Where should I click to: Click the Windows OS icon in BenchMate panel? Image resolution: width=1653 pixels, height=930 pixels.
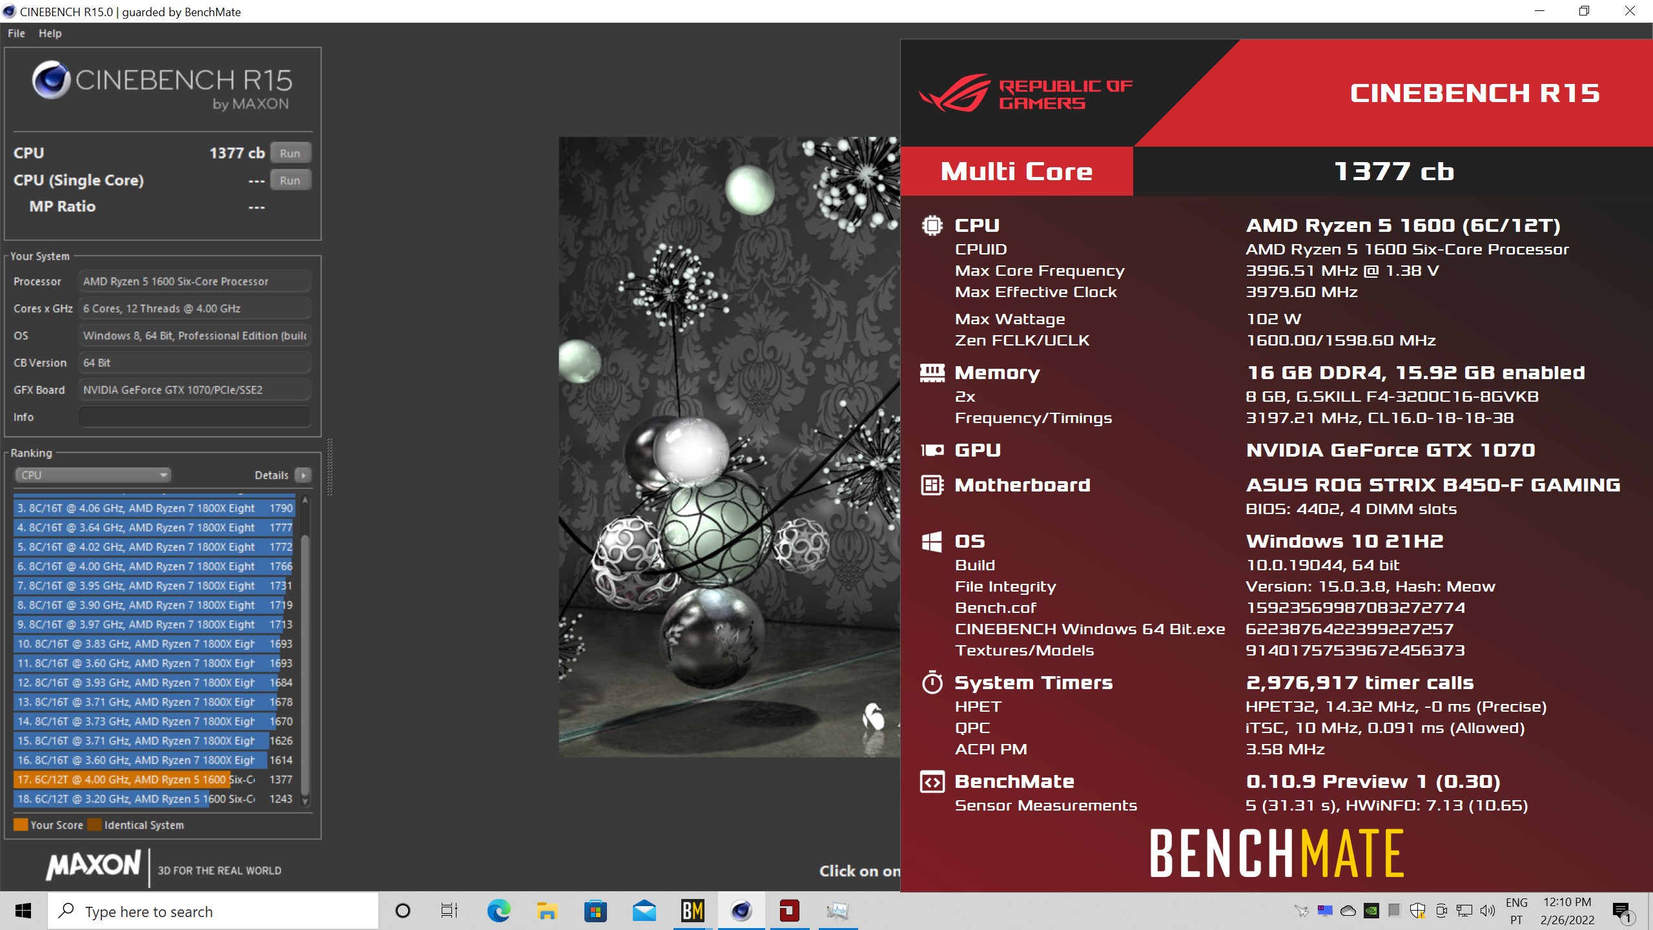932,541
